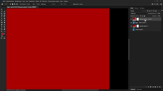Switch to the Paths panel tab
Image resolution: width=163 pixels, height=91 pixels.
[142, 8]
